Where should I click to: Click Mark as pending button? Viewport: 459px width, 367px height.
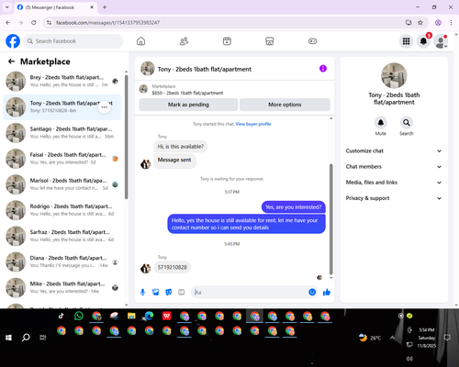pos(188,105)
